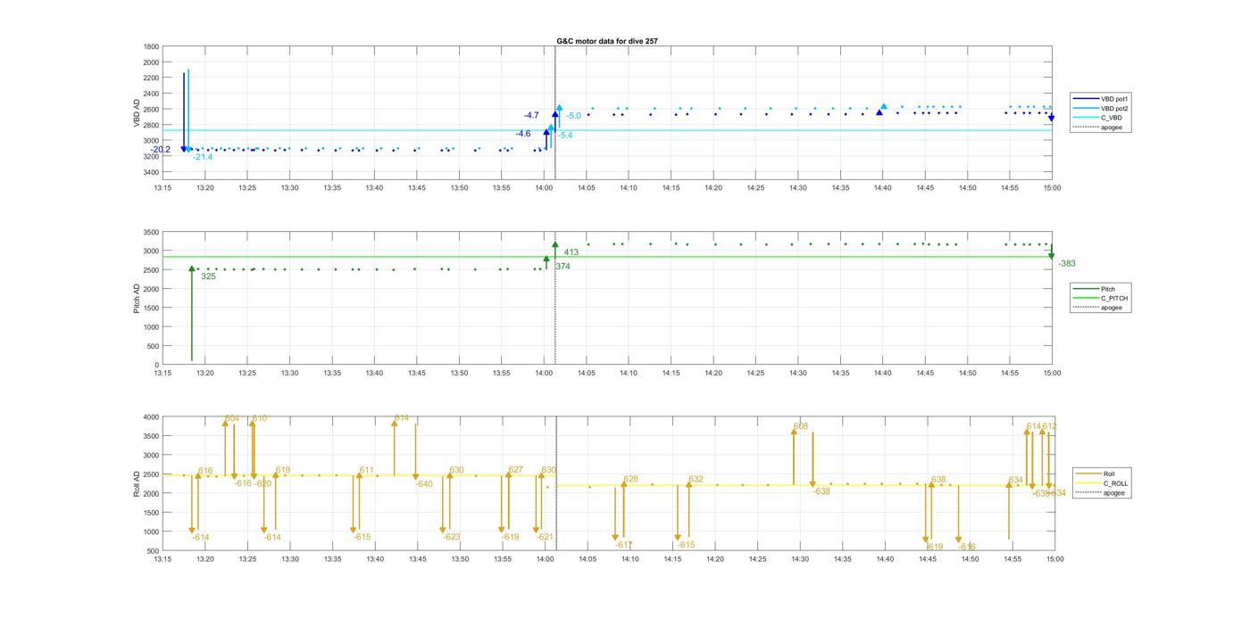The image size is (1250, 618).
Task: Click the '-383' pitch data label
Action: [1067, 264]
